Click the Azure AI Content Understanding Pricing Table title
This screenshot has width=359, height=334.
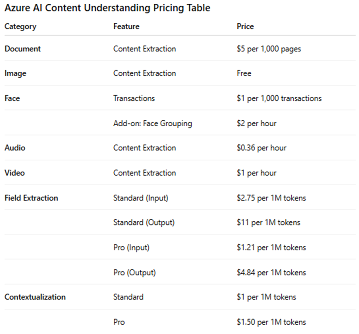coord(107,8)
